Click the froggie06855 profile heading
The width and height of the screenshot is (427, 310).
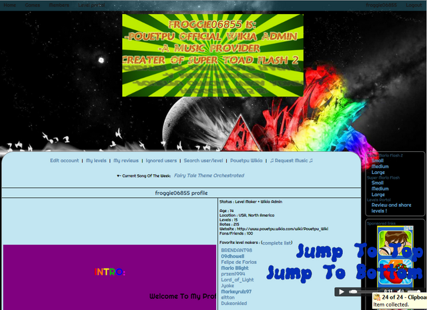[181, 193]
